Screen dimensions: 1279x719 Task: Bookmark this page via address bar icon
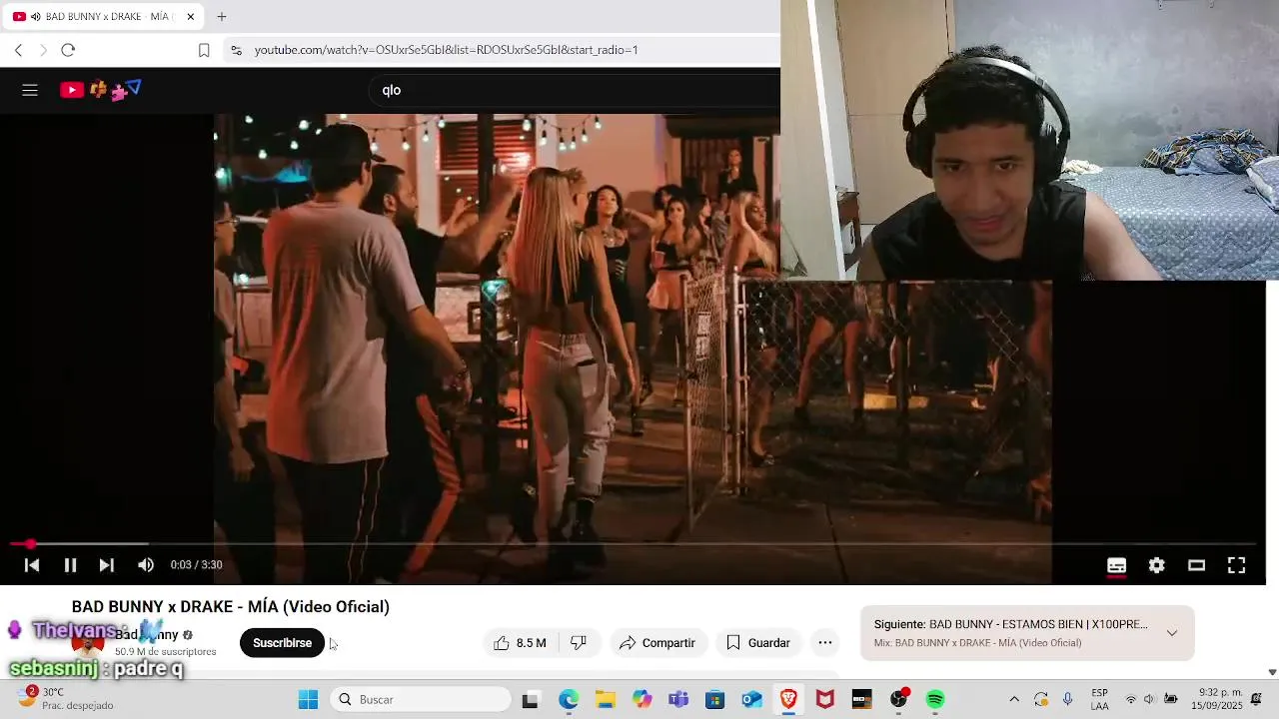(x=204, y=50)
